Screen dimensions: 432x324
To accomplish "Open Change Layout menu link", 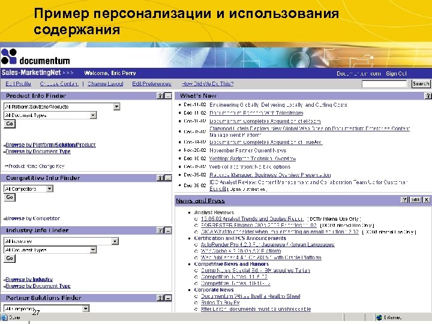I will 105,84.
